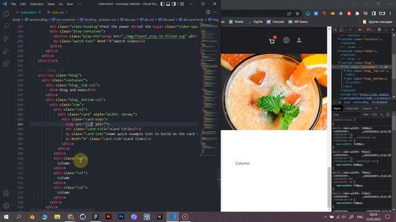Screen dimensions: 396x222
Task: Open DevTools settings gear
Action: (379, 30)
